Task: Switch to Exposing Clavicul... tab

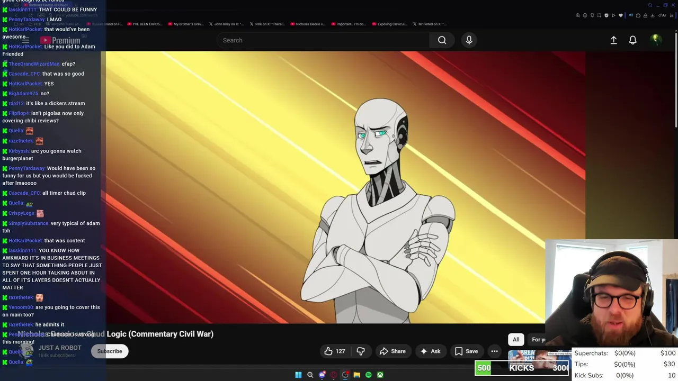Action: pyautogui.click(x=390, y=24)
